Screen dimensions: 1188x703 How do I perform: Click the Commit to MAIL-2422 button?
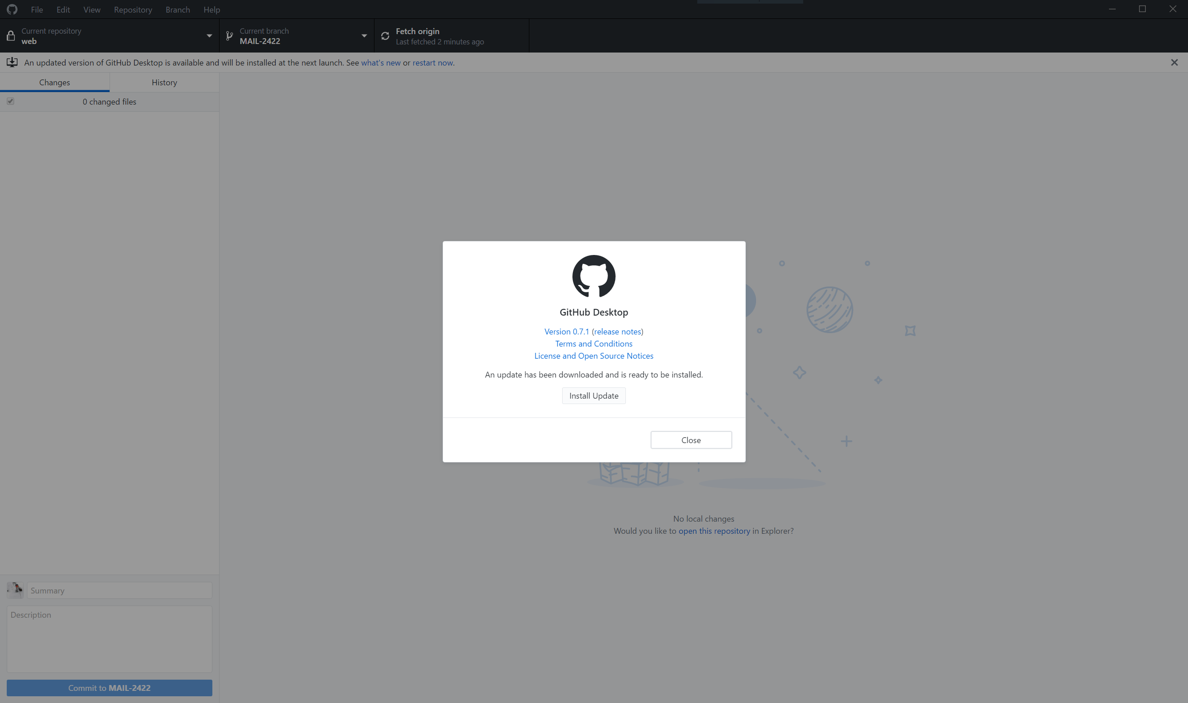(109, 687)
